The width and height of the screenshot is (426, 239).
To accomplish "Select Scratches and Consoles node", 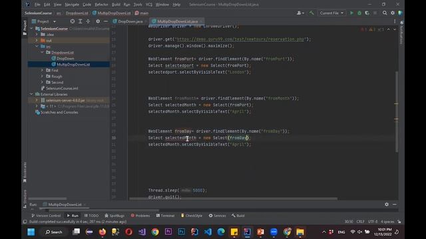I will pyautogui.click(x=59, y=112).
